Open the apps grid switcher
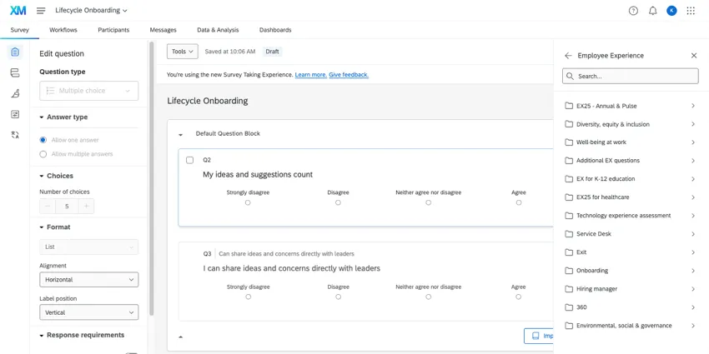The width and height of the screenshot is (709, 354). coord(691,11)
